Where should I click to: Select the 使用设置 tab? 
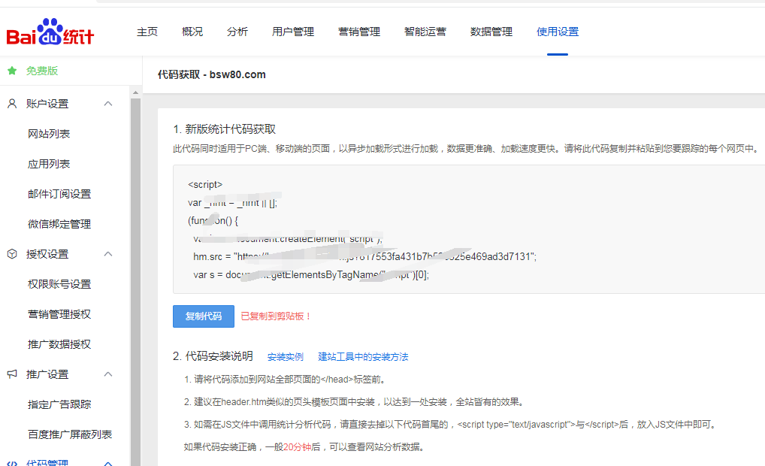coord(557,32)
